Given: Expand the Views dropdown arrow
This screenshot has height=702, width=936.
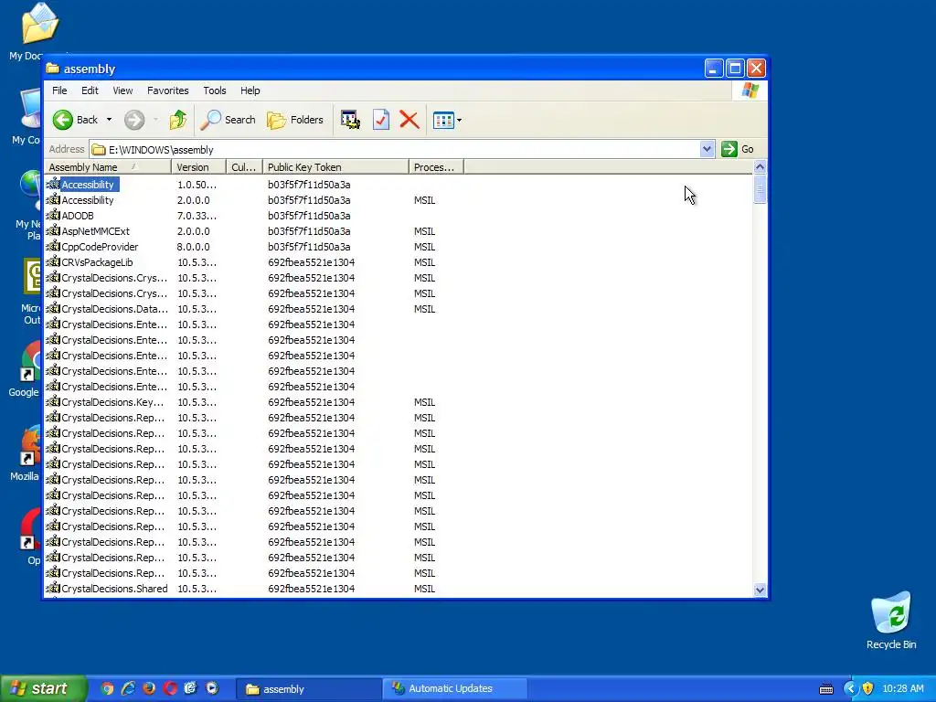Looking at the screenshot, I should (459, 121).
